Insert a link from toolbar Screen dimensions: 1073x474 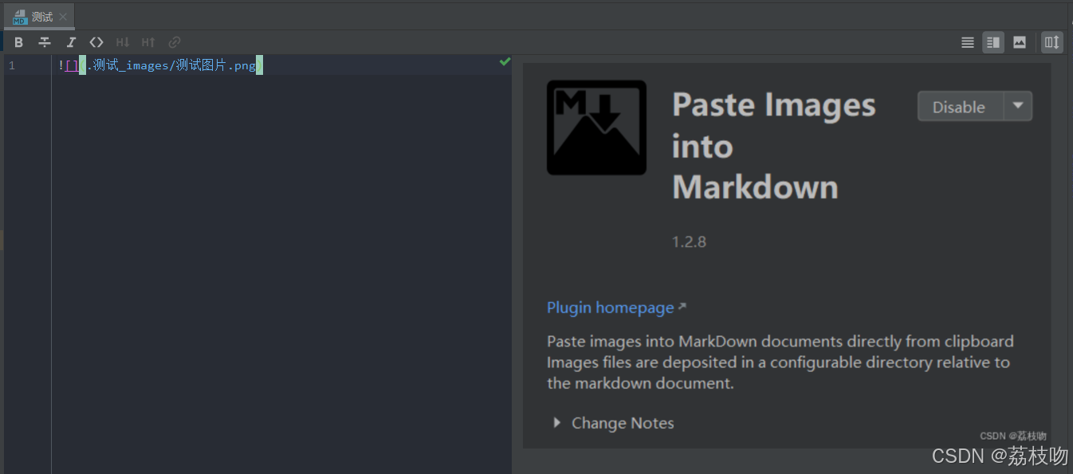pos(175,42)
